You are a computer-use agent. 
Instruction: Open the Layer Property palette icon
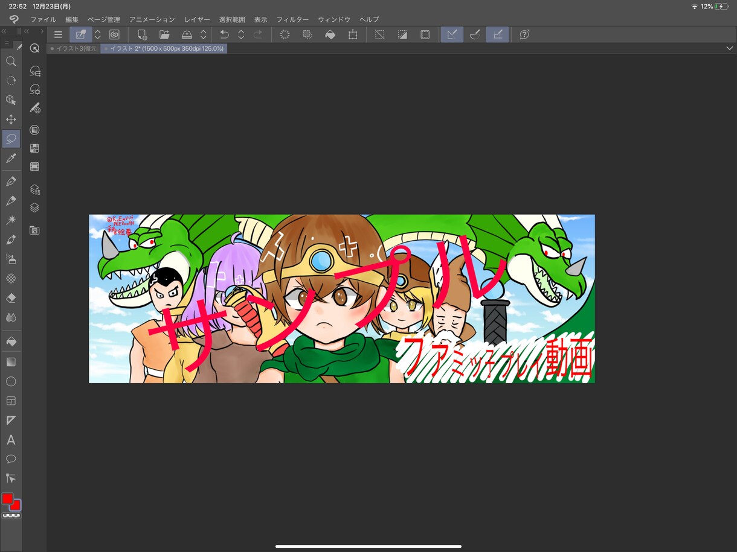coord(35,189)
